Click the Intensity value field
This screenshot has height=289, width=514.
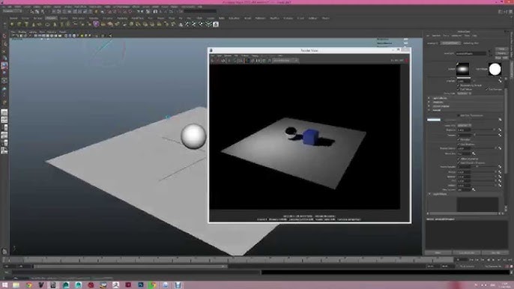pyautogui.click(x=464, y=81)
